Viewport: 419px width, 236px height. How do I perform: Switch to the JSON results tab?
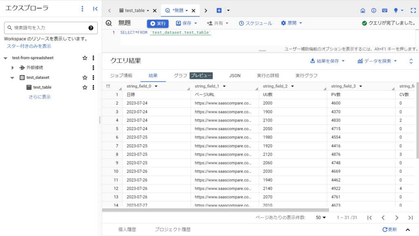point(234,76)
